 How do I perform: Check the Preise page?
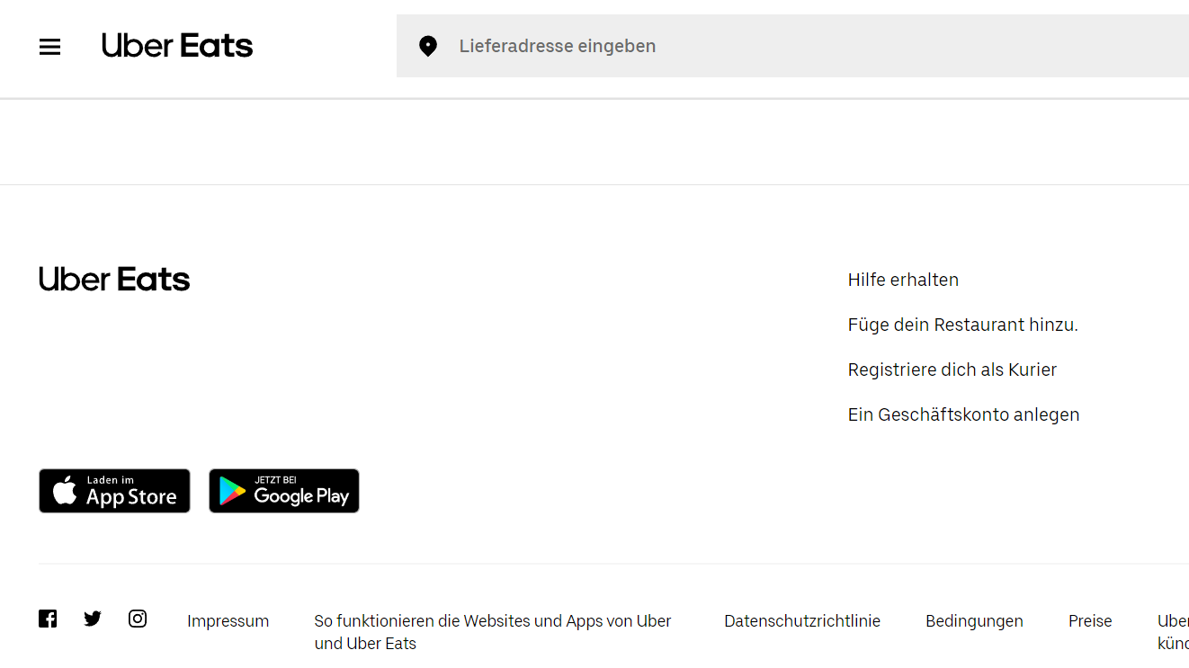(1090, 620)
